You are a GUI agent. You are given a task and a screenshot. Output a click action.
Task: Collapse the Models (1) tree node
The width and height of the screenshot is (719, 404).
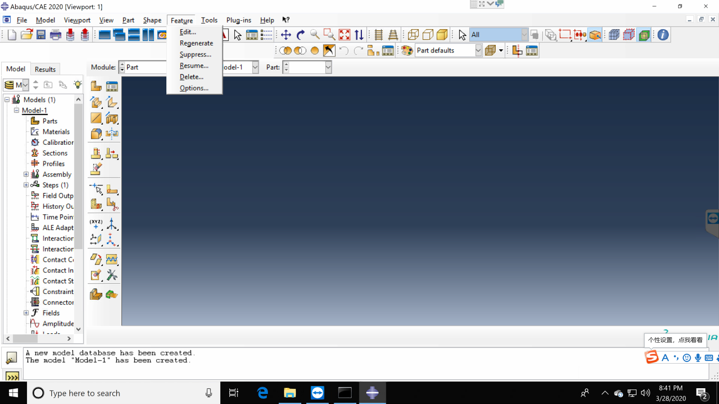pos(7,99)
